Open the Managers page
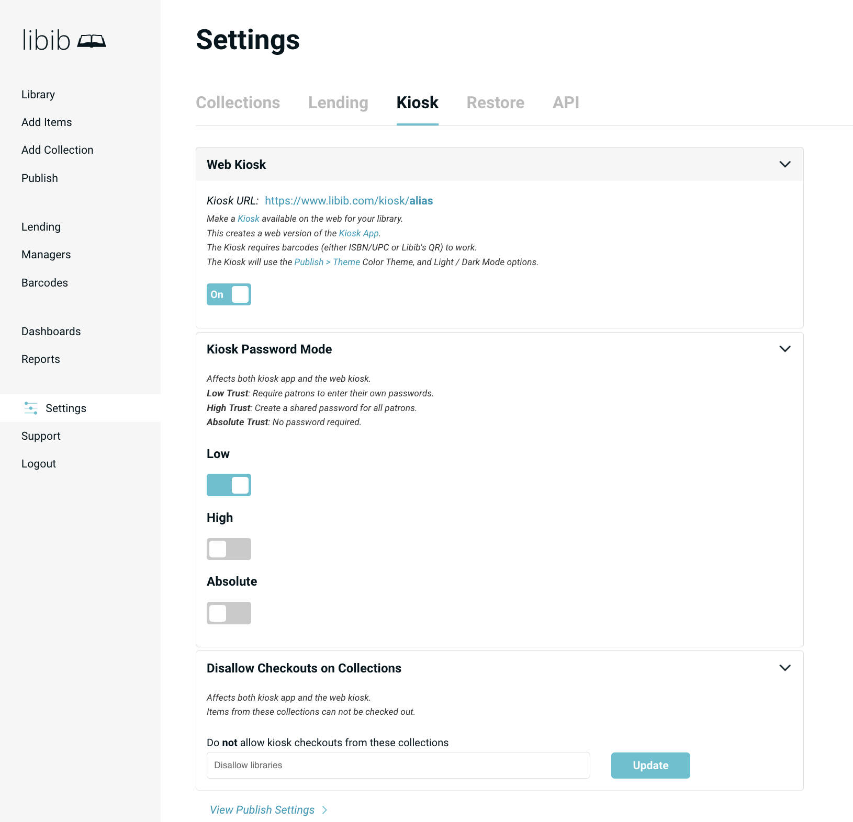Screen dimensions: 853x822 (x=46, y=255)
